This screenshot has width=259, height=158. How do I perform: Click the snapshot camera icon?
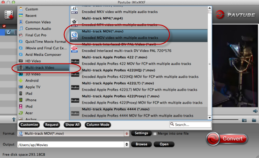click(244, 120)
